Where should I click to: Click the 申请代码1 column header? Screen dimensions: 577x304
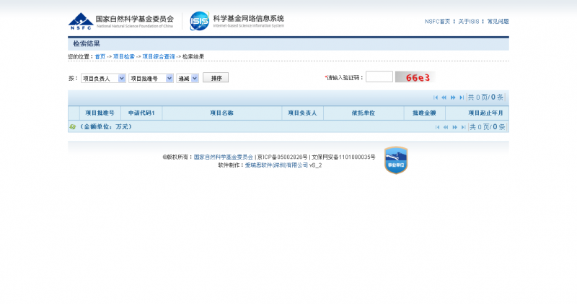[141, 113]
